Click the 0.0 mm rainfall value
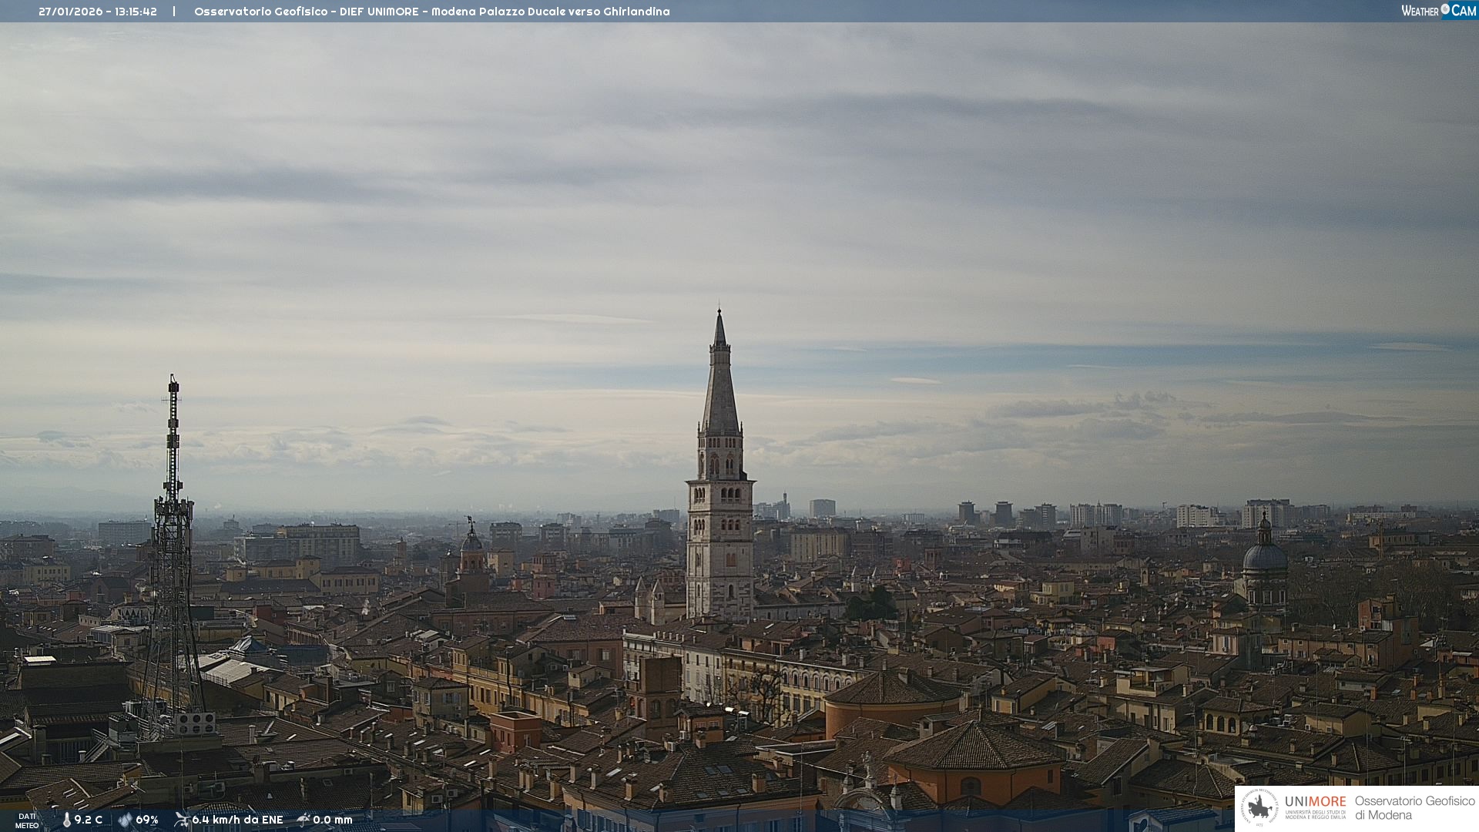Viewport: 1479px width, 832px height. [333, 820]
